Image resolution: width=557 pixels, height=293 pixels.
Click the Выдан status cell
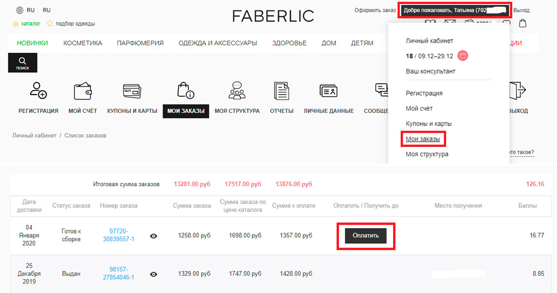71,274
